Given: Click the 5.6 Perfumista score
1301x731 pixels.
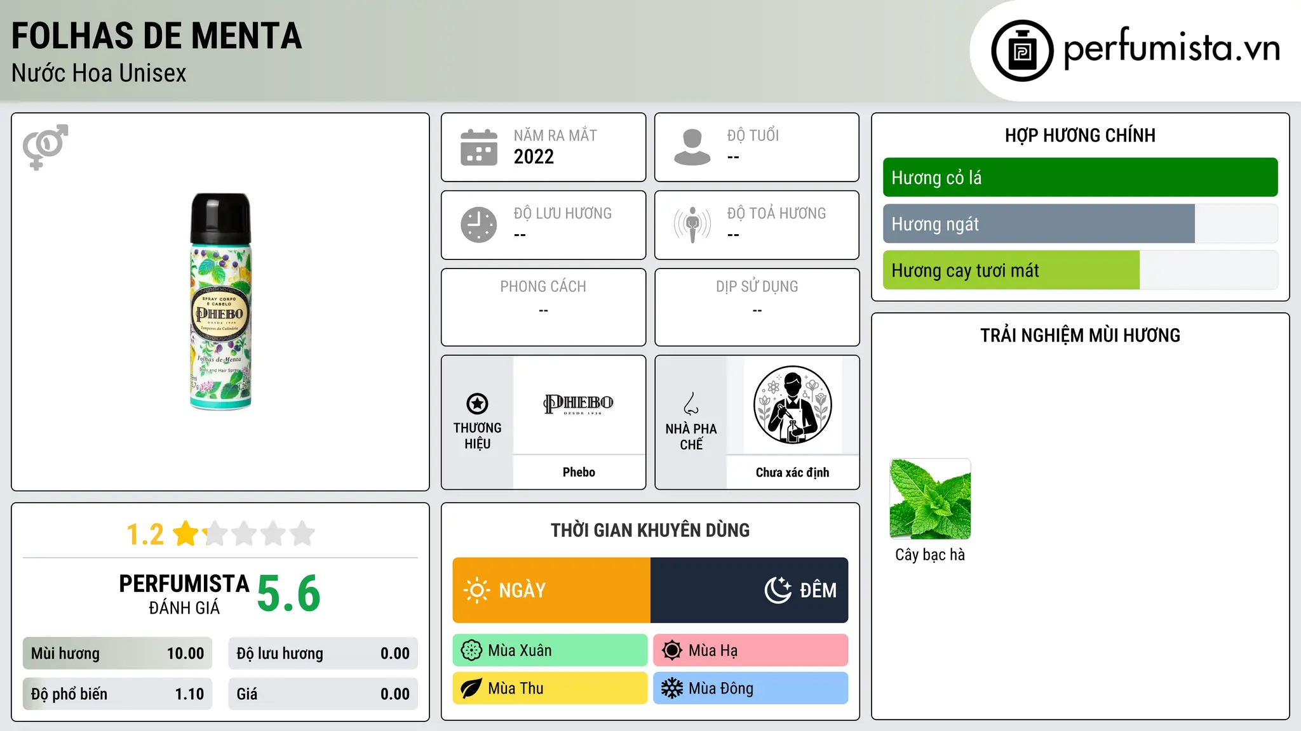Looking at the screenshot, I should (x=288, y=594).
